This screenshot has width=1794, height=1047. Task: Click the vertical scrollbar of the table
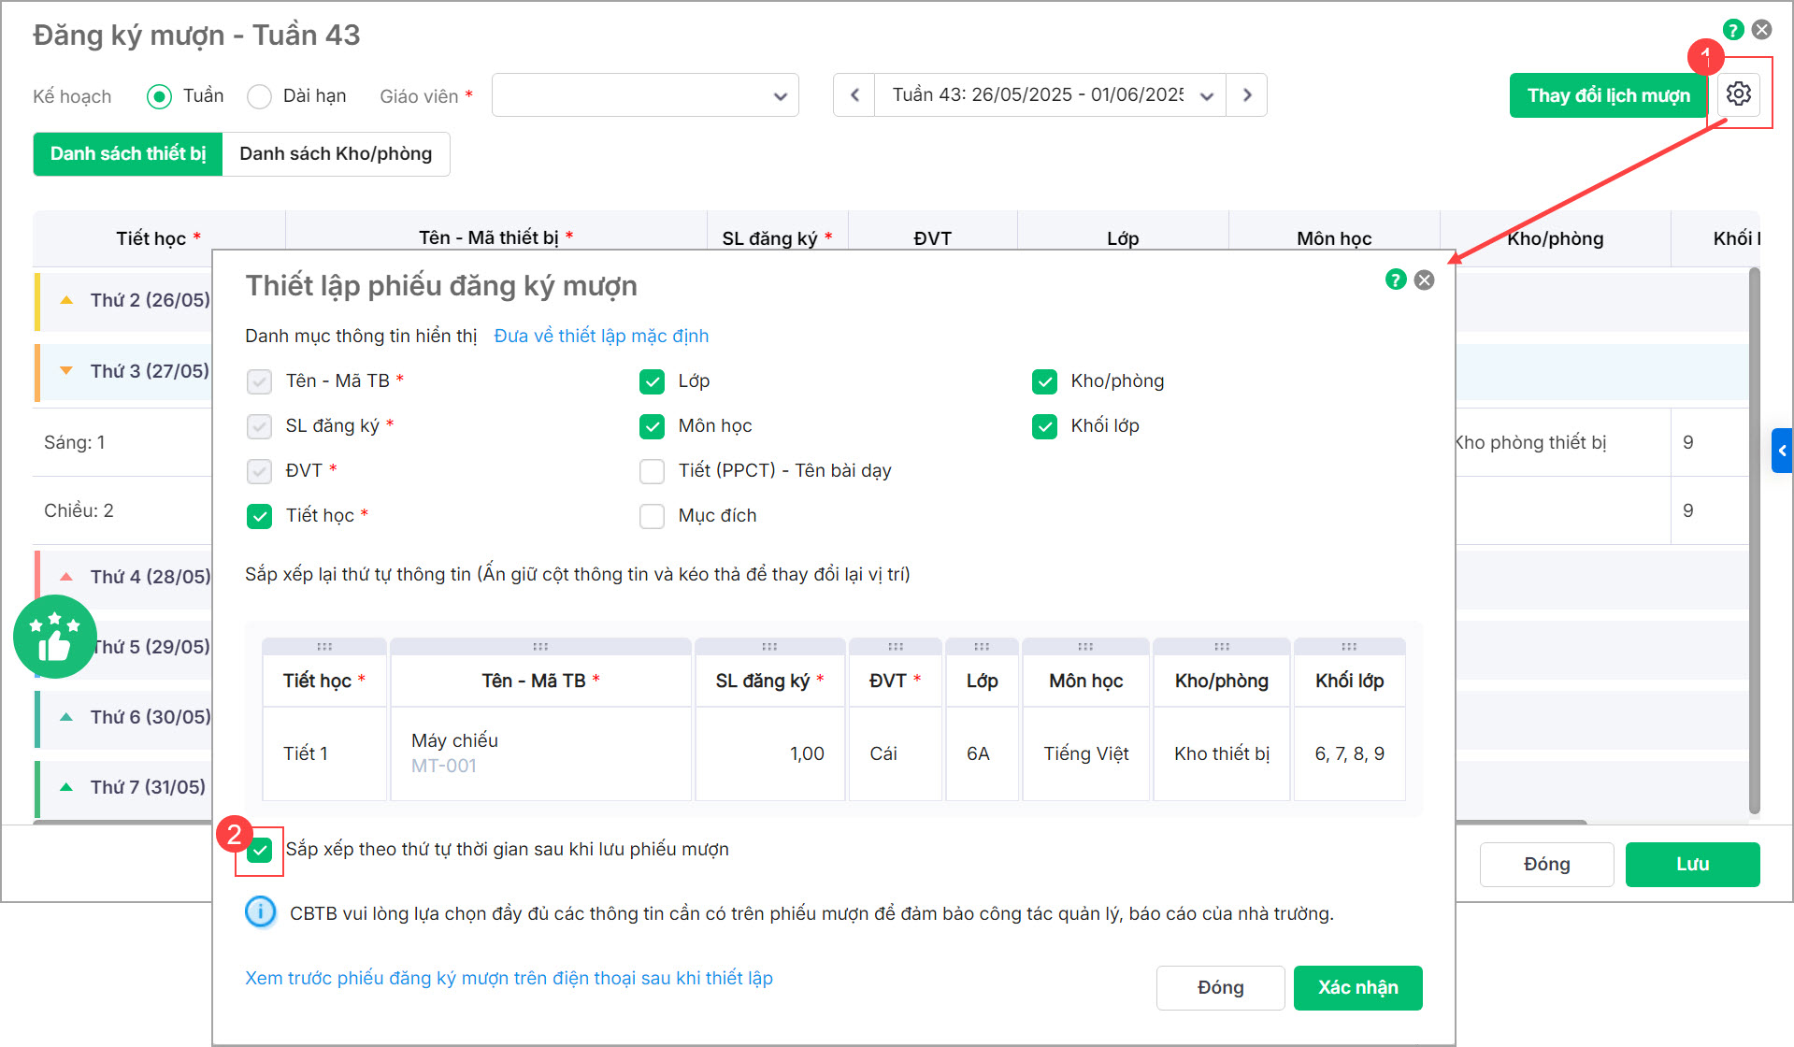[1754, 542]
